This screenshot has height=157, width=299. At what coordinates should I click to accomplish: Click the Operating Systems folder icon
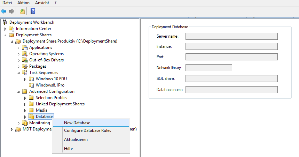tap(24, 54)
